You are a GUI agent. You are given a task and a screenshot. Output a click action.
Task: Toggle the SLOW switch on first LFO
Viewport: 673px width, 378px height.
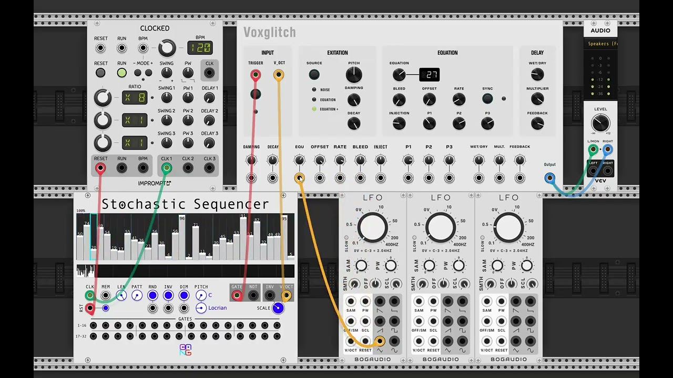click(346, 237)
